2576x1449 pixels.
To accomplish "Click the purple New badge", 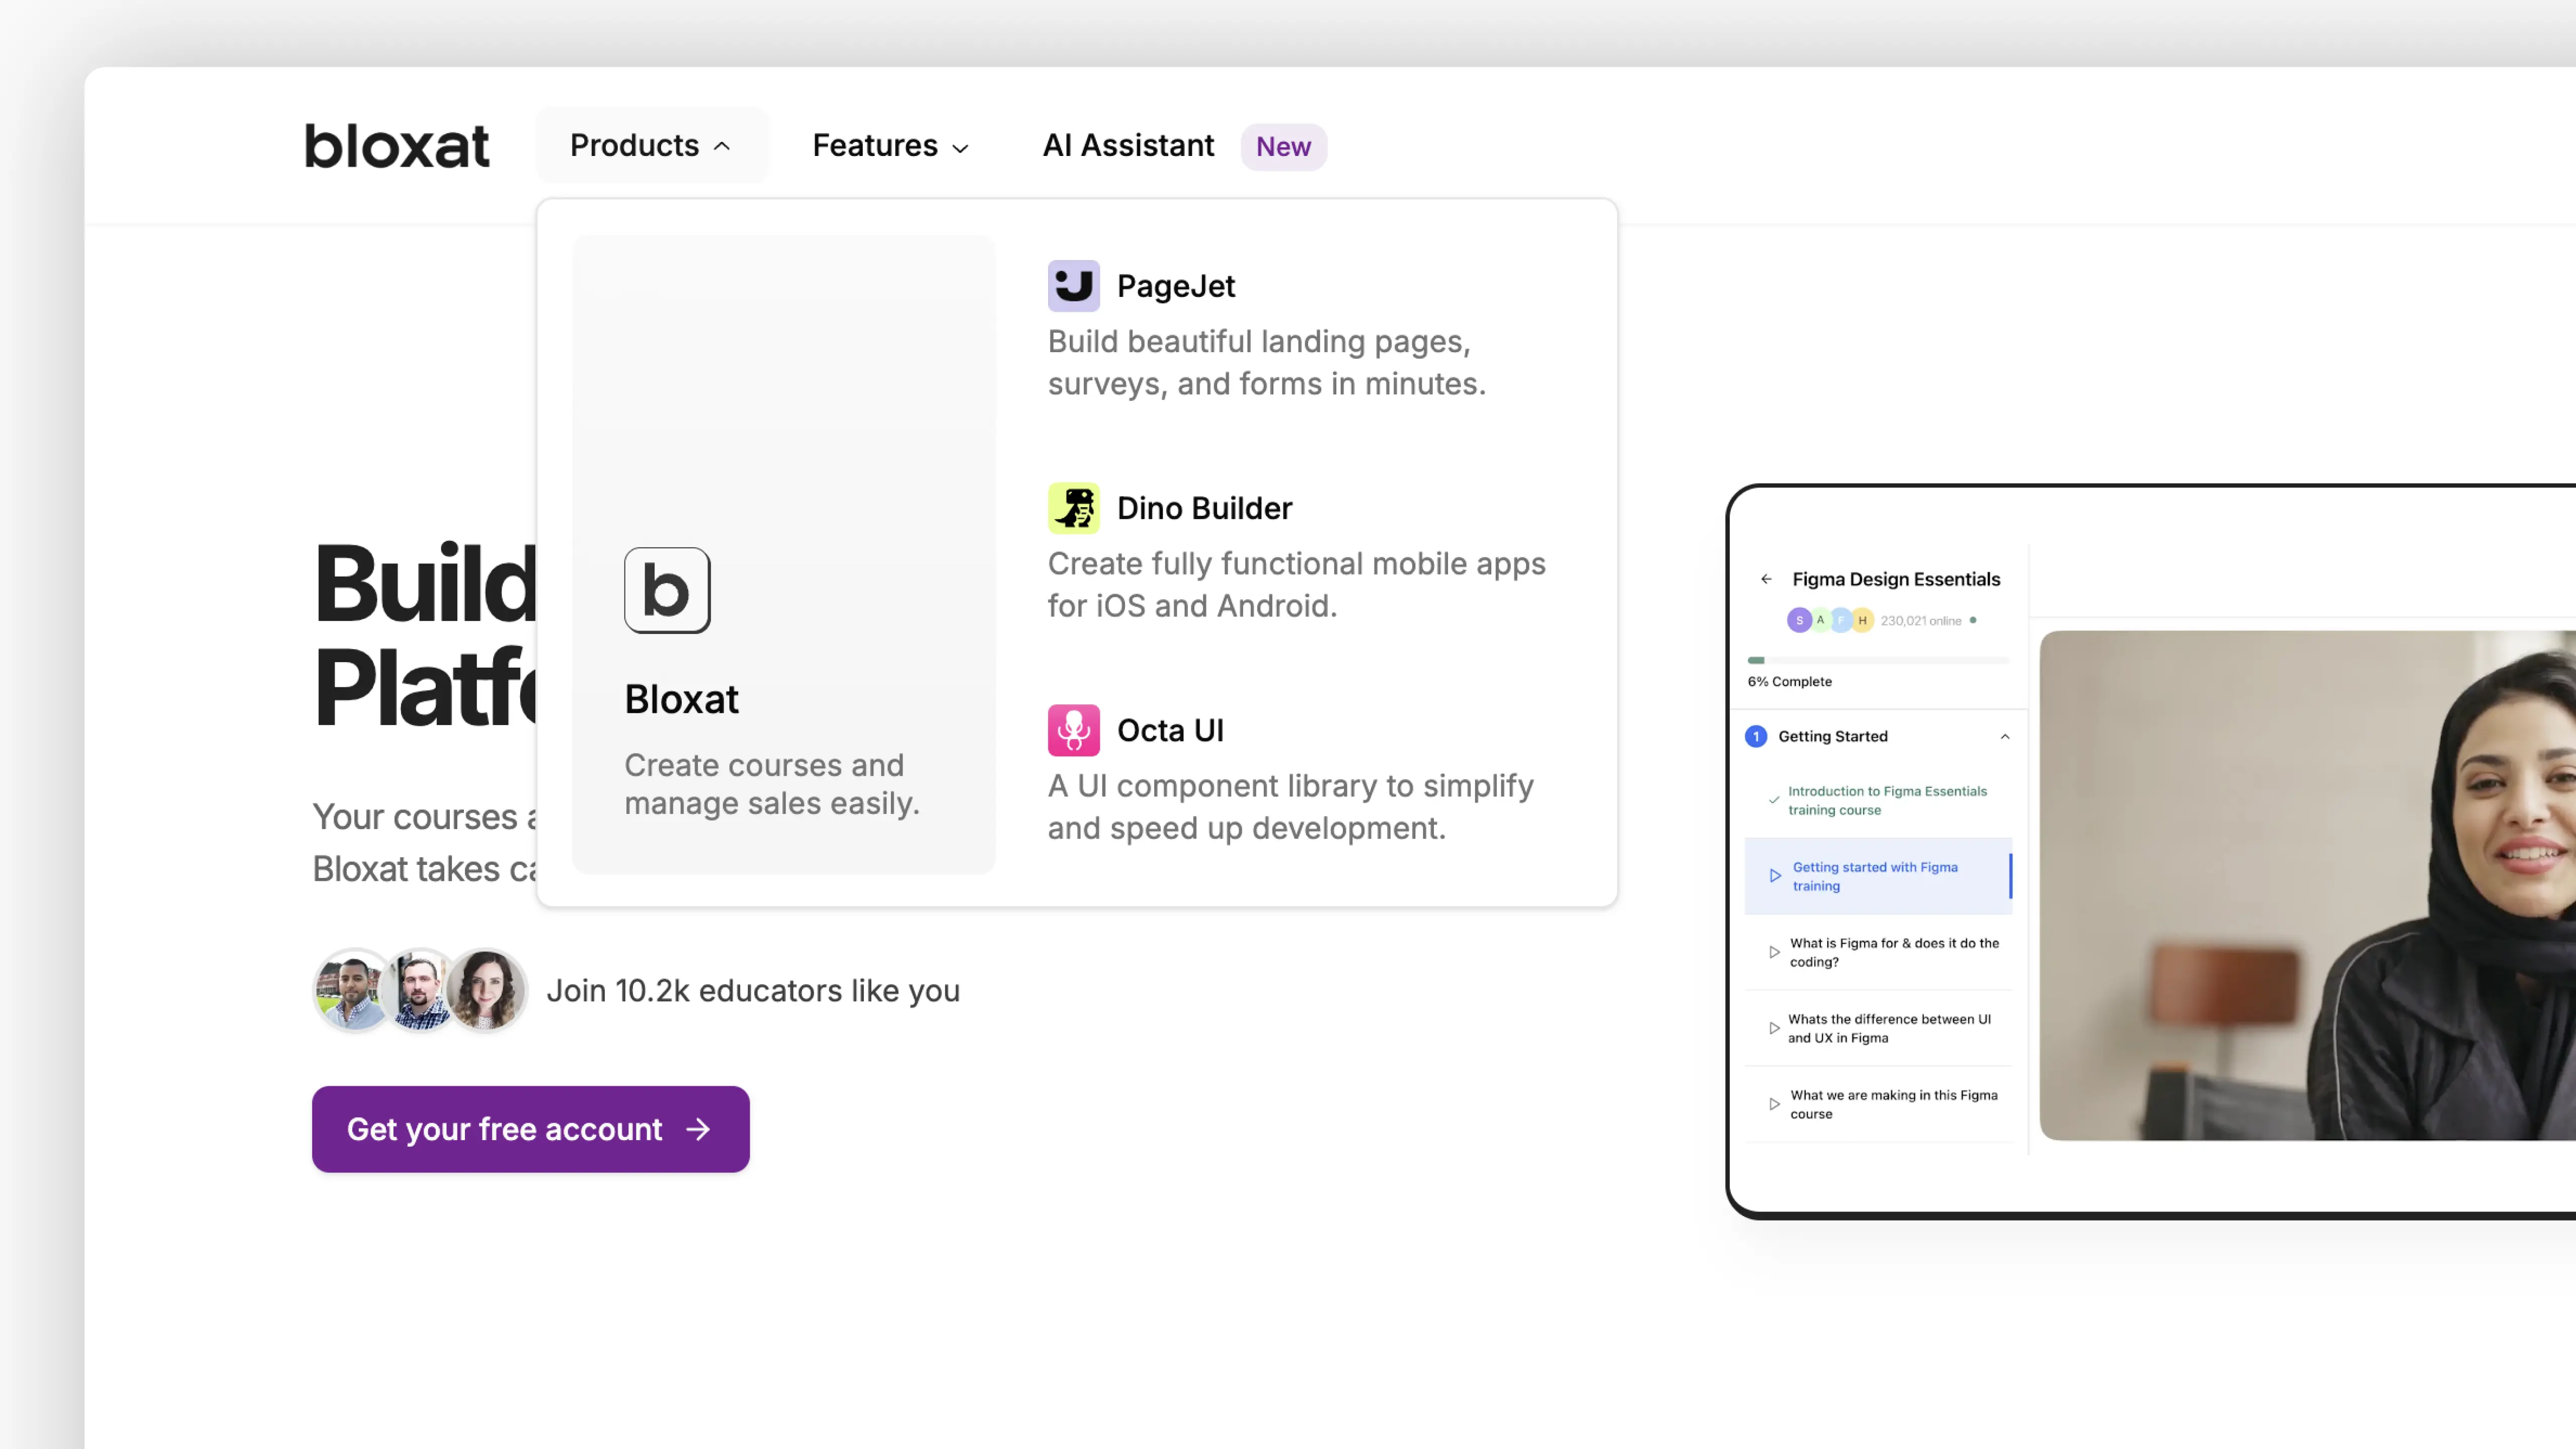I will click(1283, 147).
